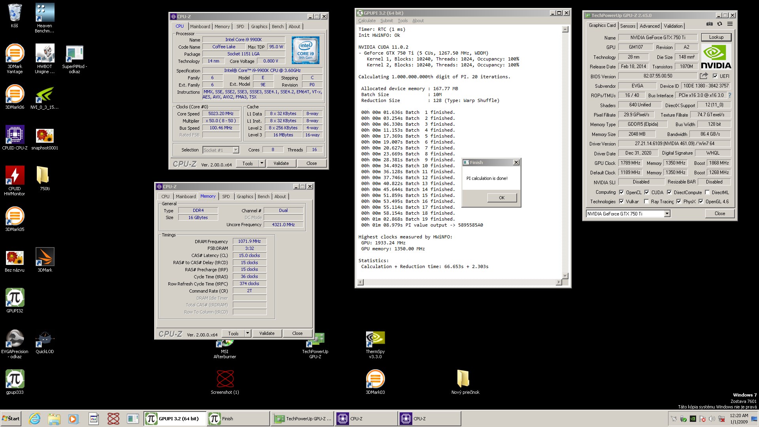Toggle the CUDA checkbox
This screenshot has width=759, height=427.
coord(647,193)
